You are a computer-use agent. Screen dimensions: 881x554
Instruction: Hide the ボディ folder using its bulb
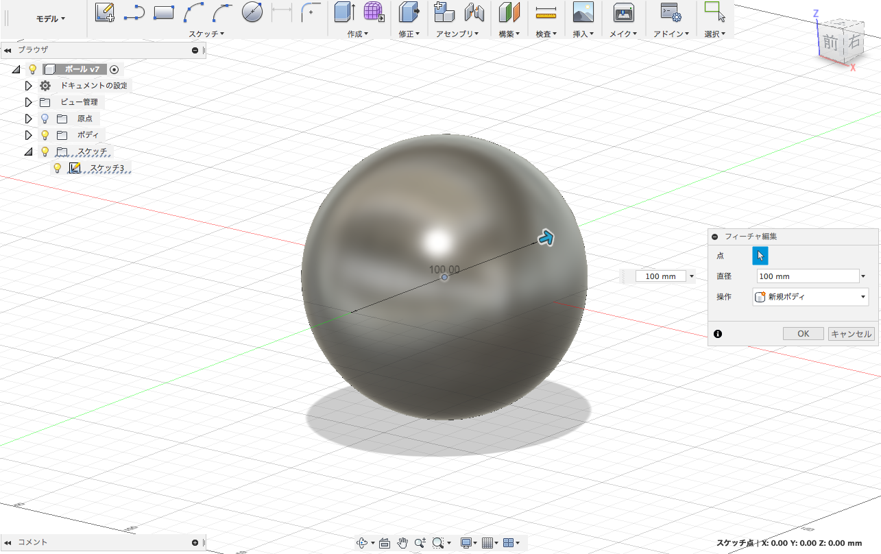[45, 135]
